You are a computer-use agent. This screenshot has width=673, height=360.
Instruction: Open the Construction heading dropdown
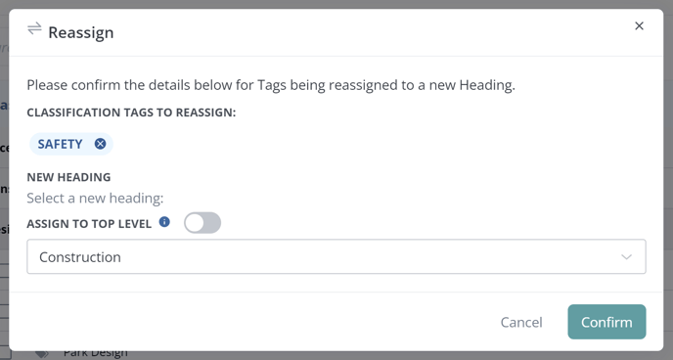[x=336, y=256]
